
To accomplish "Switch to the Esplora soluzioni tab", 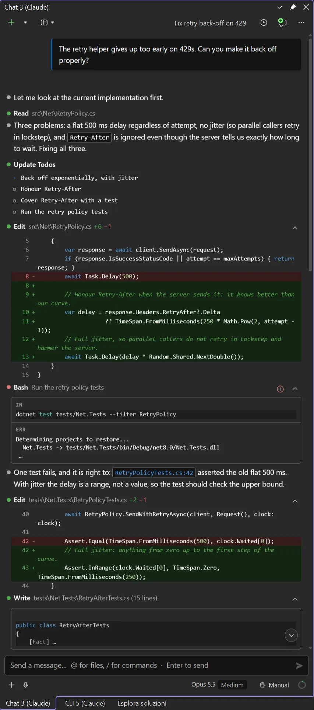I will click(x=142, y=703).
